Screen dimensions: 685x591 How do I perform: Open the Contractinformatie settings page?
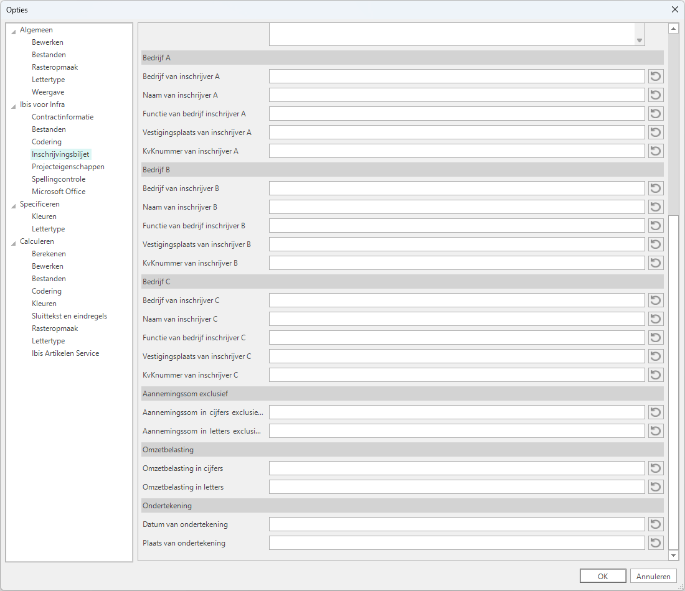(62, 117)
